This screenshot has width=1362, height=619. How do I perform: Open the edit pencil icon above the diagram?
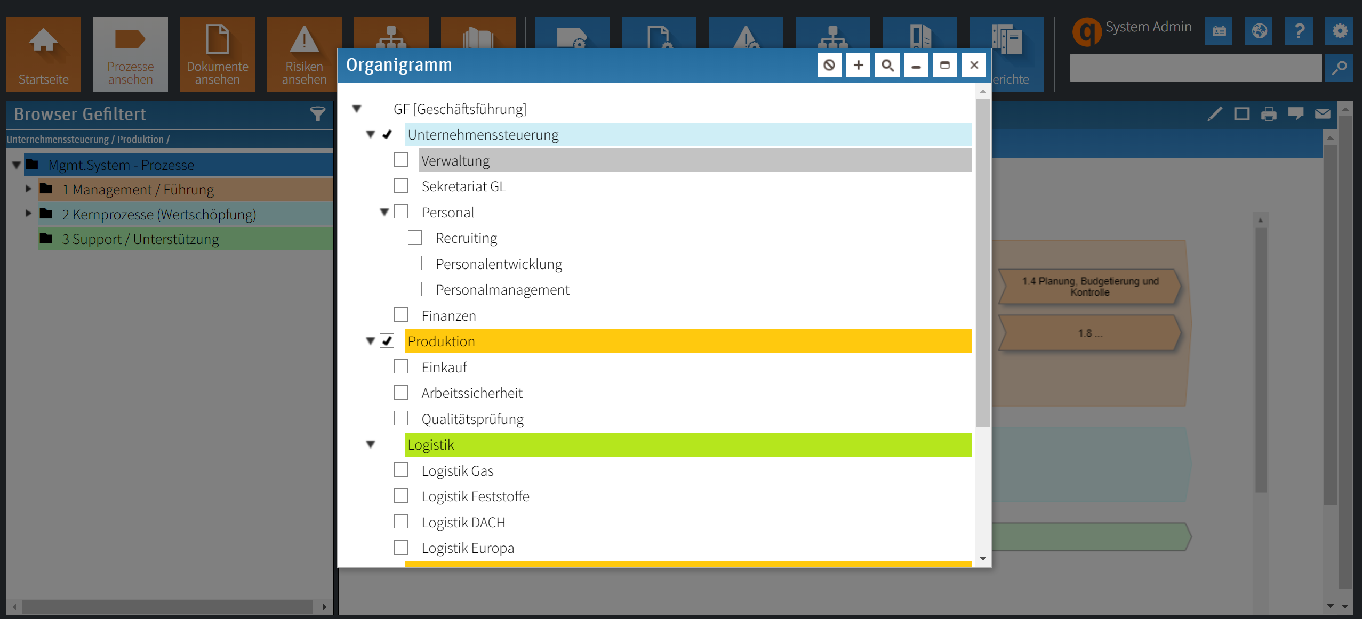click(x=1215, y=113)
